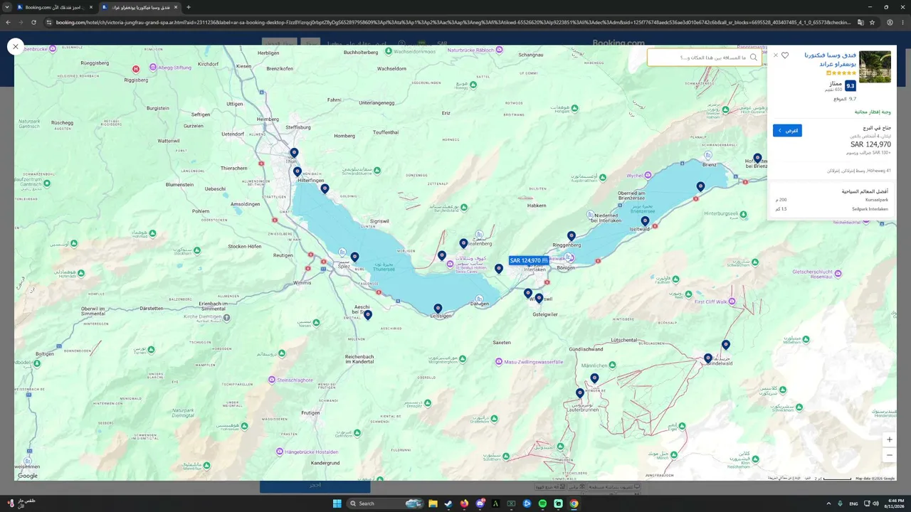Click the hotel pin near Aeschi bei Spiez

pos(368,314)
